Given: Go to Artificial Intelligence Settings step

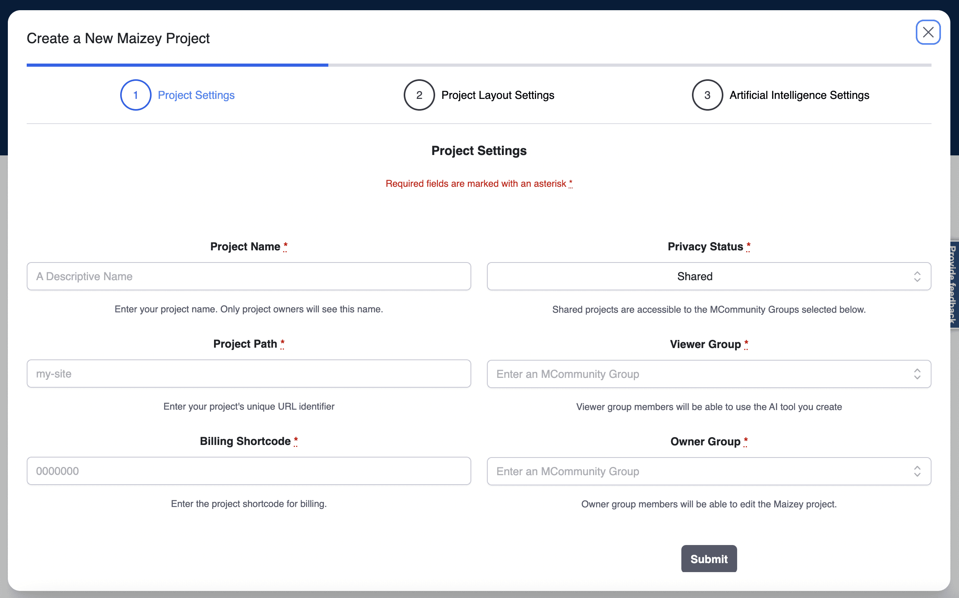Looking at the screenshot, I should point(799,95).
